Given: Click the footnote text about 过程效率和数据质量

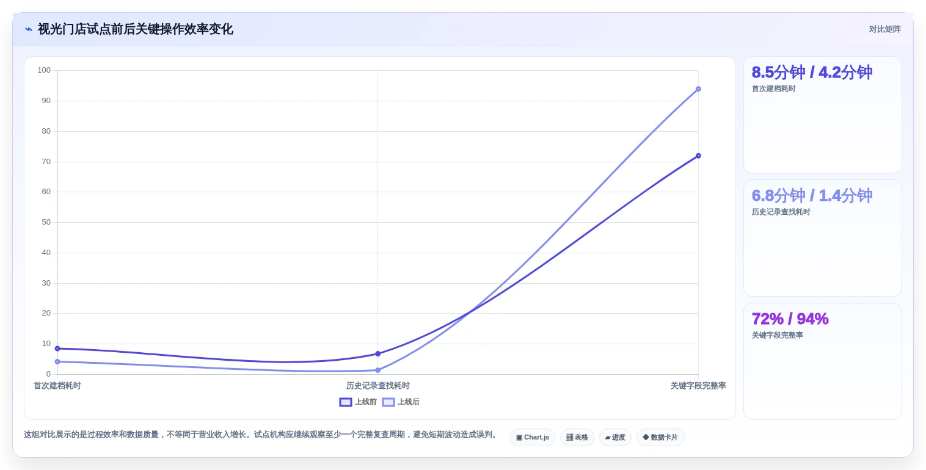Looking at the screenshot, I should 261,435.
